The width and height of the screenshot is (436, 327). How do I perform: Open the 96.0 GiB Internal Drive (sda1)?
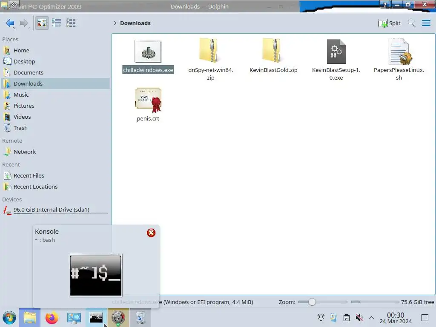click(56, 210)
